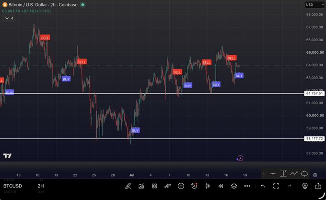Image resolution: width=326 pixels, height=200 pixels.
Task: Click the 65,000.00 price axis label
Action: click(x=315, y=52)
